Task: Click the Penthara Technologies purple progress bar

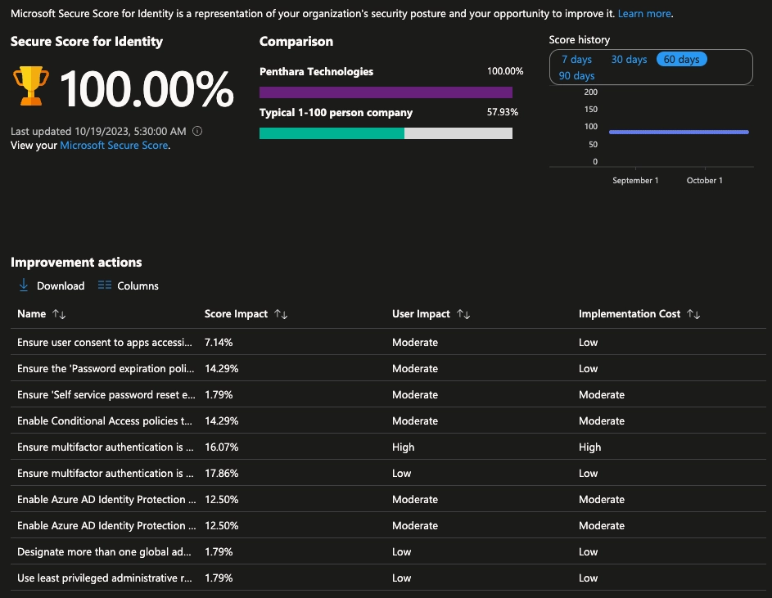Action: 386,92
